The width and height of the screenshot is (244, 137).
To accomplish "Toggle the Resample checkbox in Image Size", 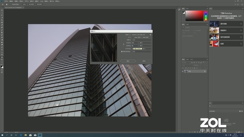I will coord(122,52).
